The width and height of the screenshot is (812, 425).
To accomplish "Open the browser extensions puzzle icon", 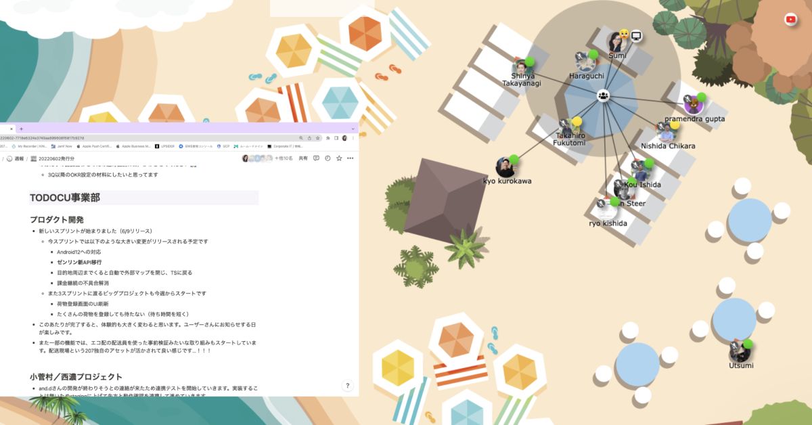I will click(328, 138).
